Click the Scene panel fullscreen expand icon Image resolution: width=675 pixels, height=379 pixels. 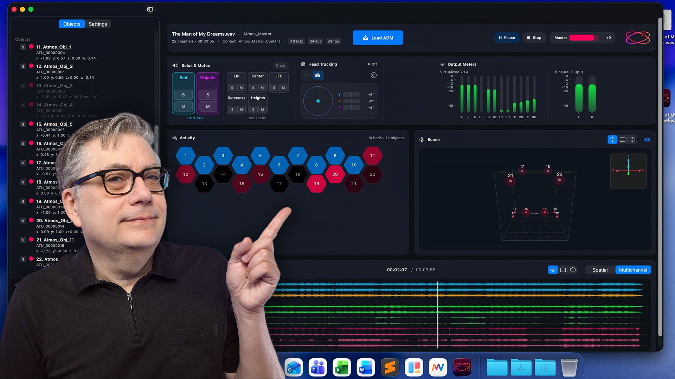click(x=632, y=140)
